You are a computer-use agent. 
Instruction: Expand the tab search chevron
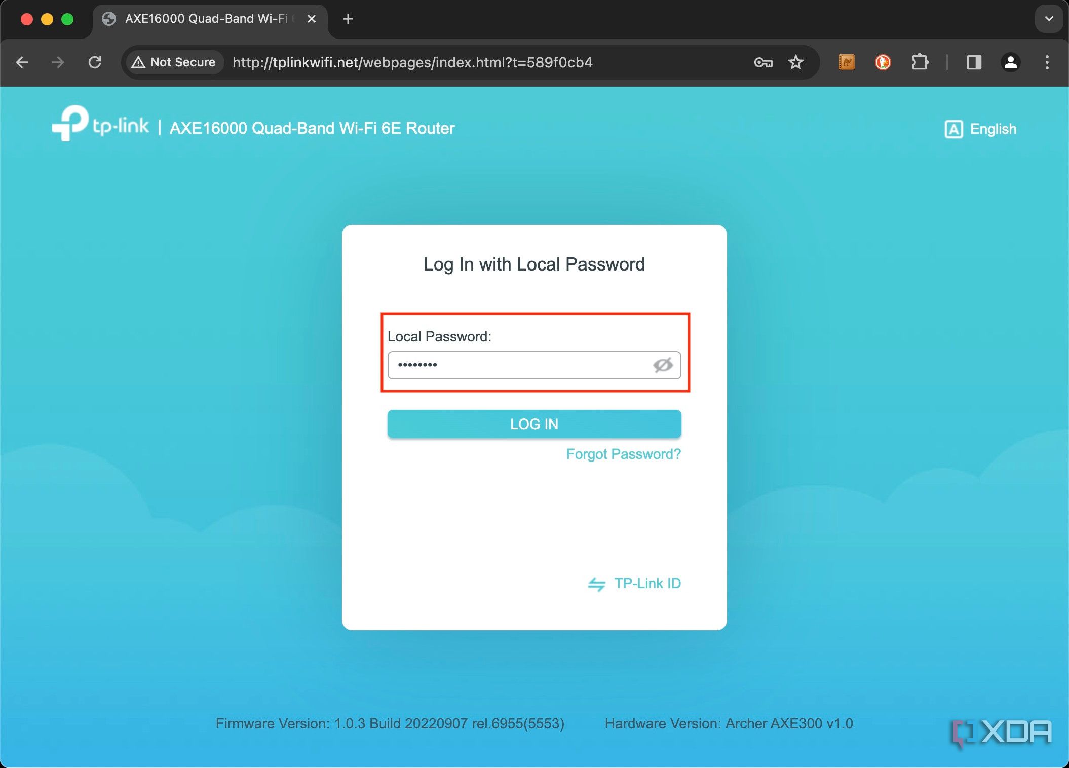pyautogui.click(x=1048, y=19)
